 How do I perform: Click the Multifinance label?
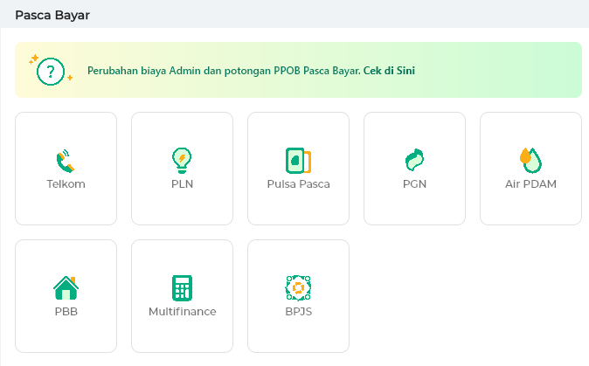[x=182, y=312]
